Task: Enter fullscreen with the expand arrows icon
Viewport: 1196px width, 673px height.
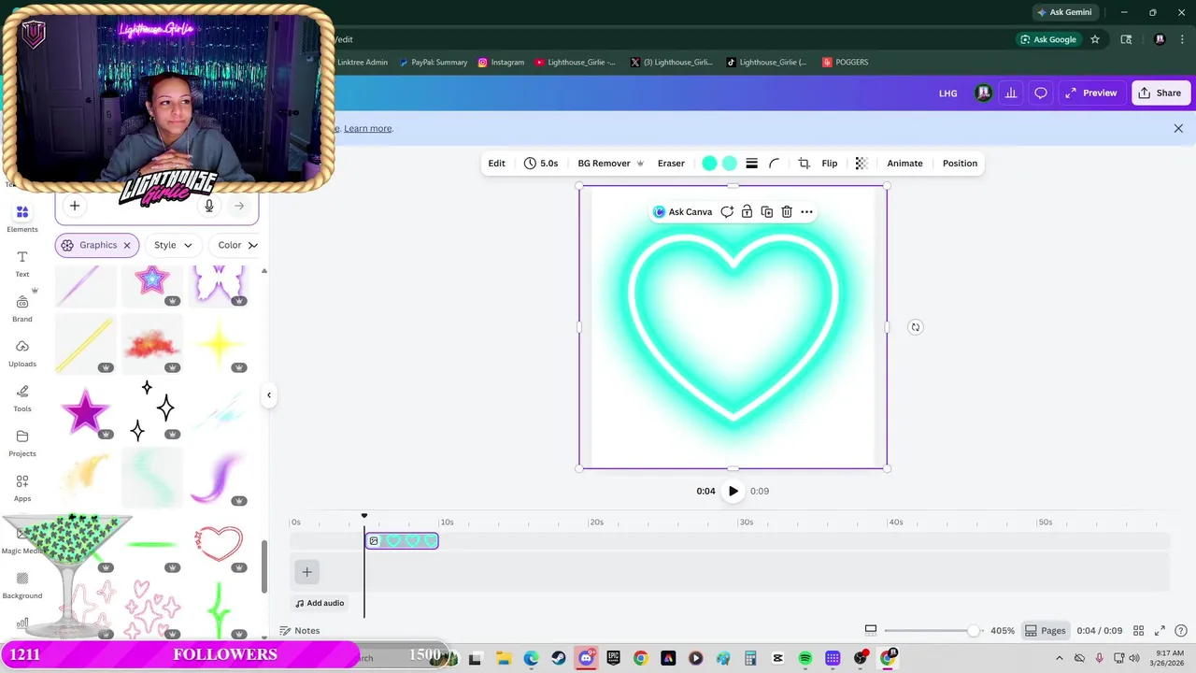Action: click(1160, 631)
